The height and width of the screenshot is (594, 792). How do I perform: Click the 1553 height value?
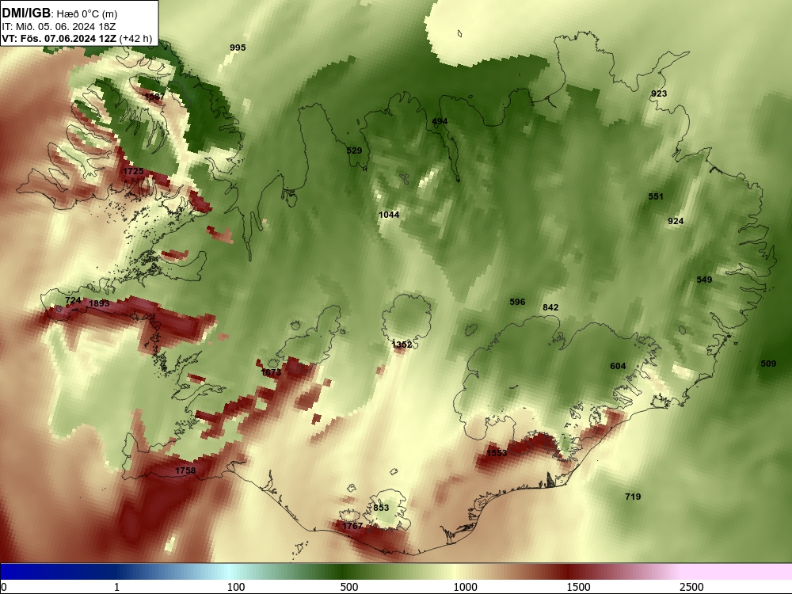coord(497,452)
